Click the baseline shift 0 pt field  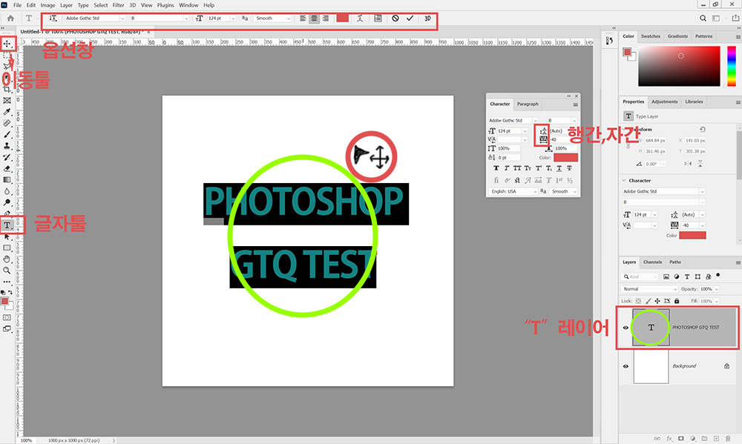[508, 157]
